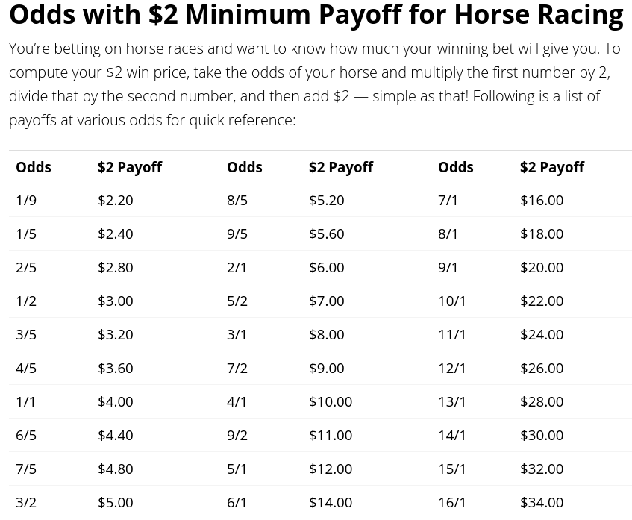Screen dimensions: 632x520
Task: Click the first Odds column header
Action: click(x=34, y=167)
